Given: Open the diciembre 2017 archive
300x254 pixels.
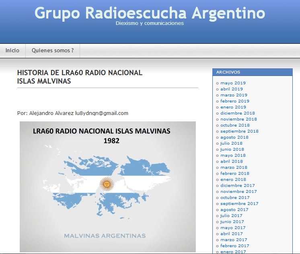Looking at the screenshot, I should [238, 186].
